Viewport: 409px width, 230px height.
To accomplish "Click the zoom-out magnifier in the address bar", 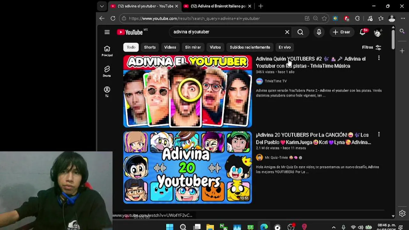I will (315, 19).
